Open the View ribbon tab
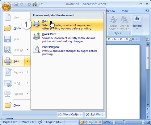This screenshot has height=125, width=151. tap(125, 11)
